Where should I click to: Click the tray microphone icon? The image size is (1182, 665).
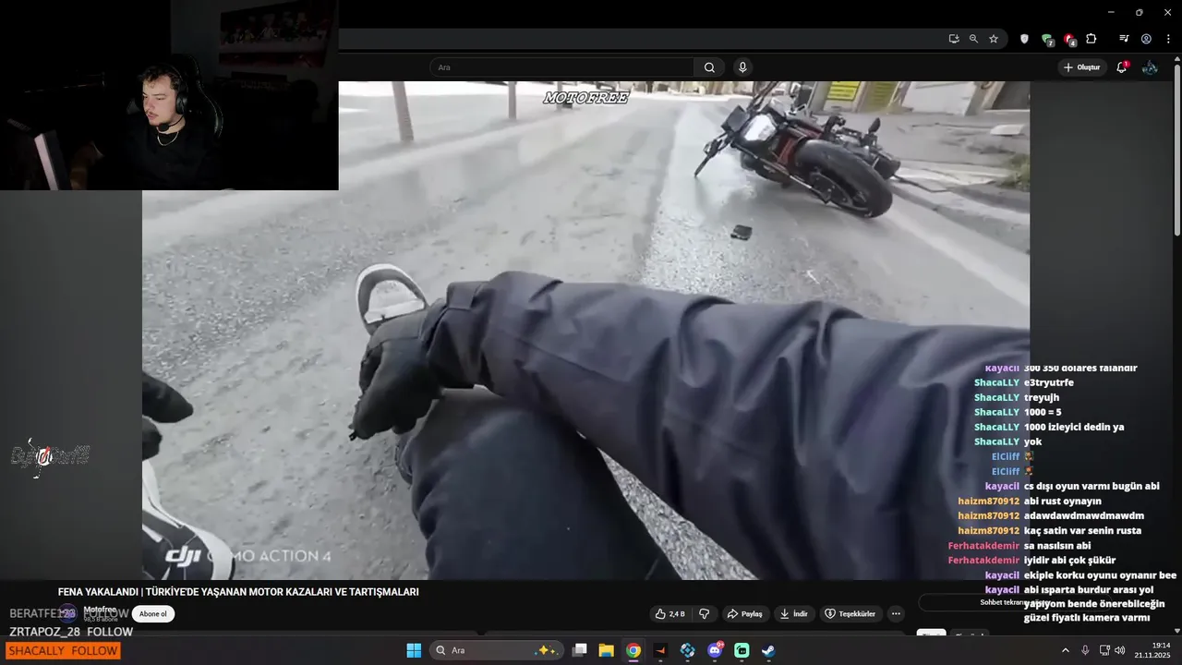tap(1085, 650)
